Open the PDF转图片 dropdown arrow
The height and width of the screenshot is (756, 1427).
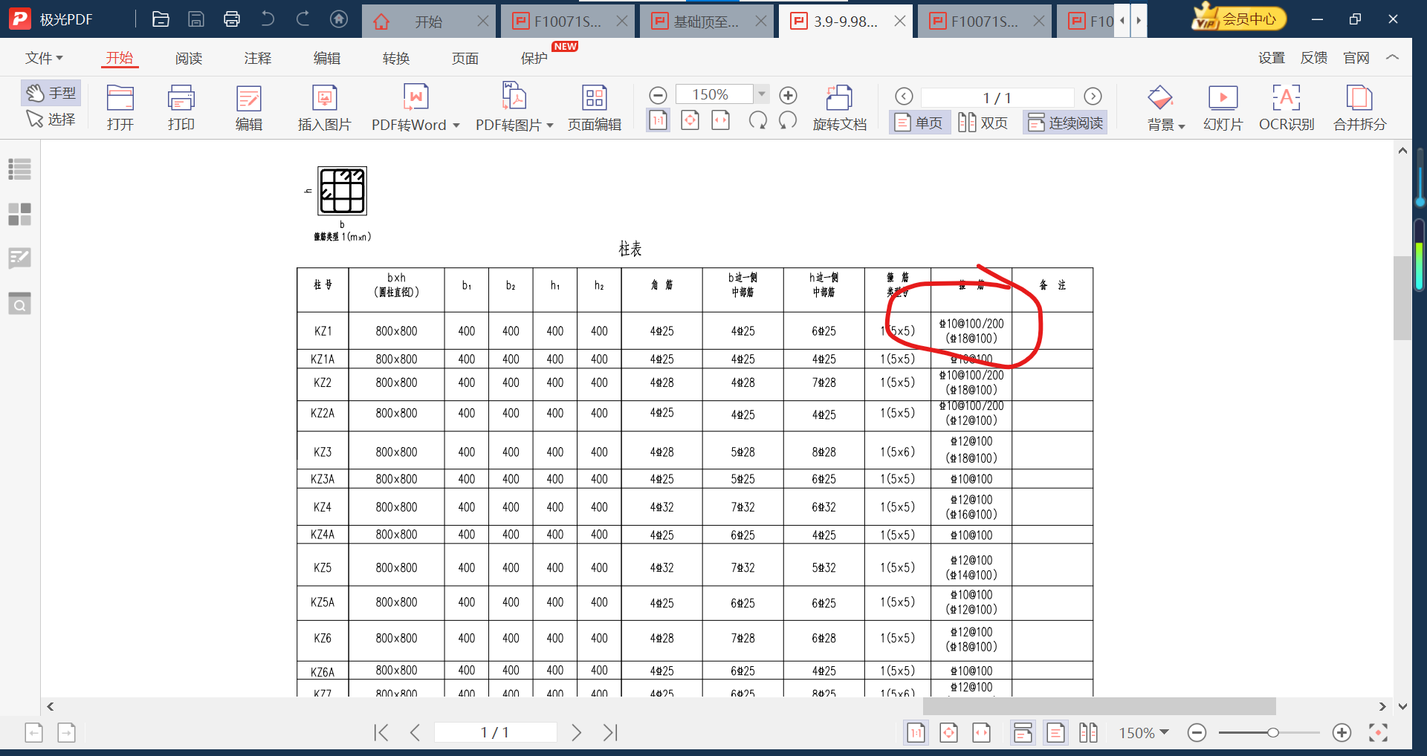click(x=550, y=126)
